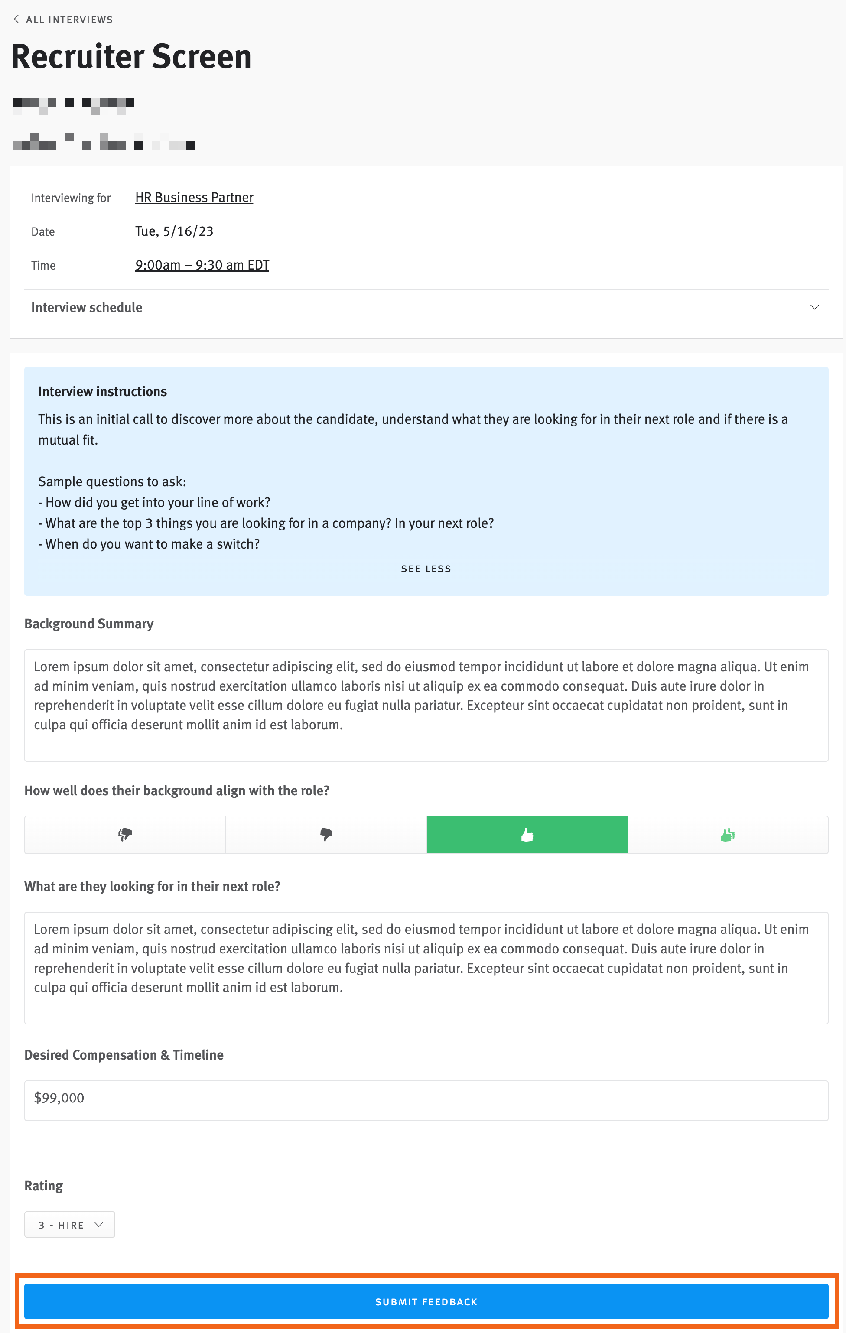Go back using the ALL INTERVIEWS breadcrumb
Screen dimensions: 846x1333
(70, 19)
